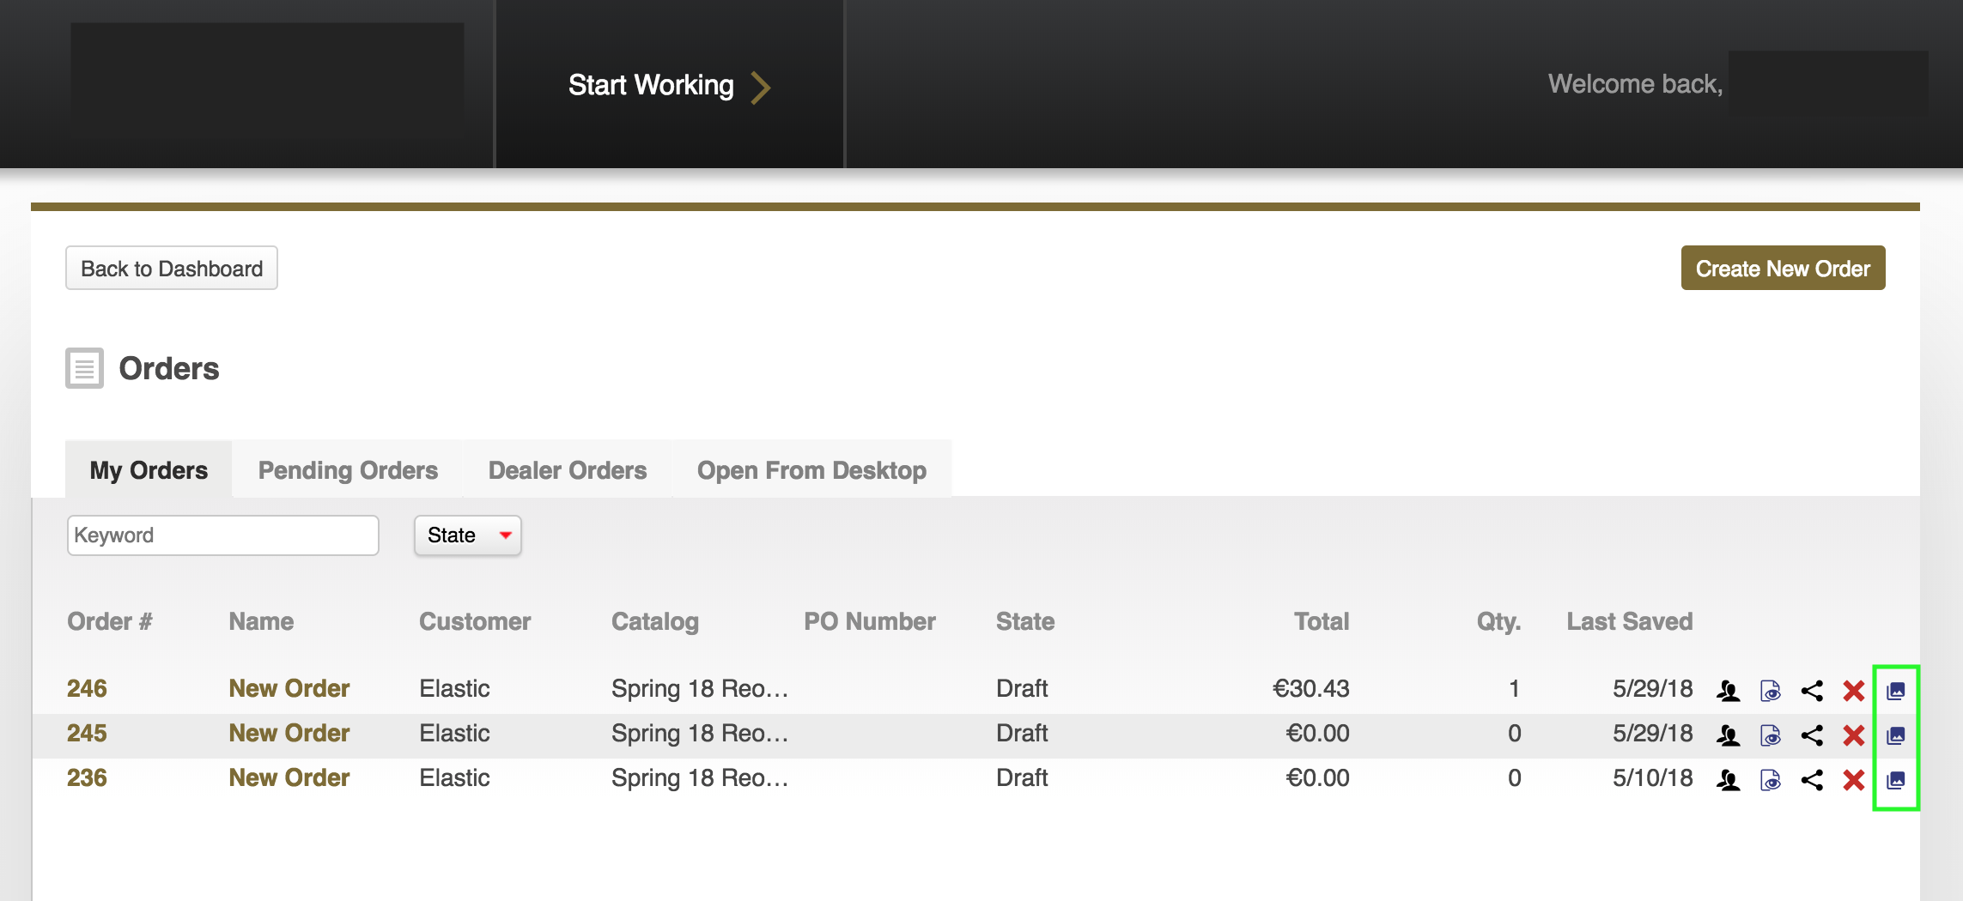Switch to the Pending Orders tab
Image resolution: width=1963 pixels, height=901 pixels.
click(348, 470)
